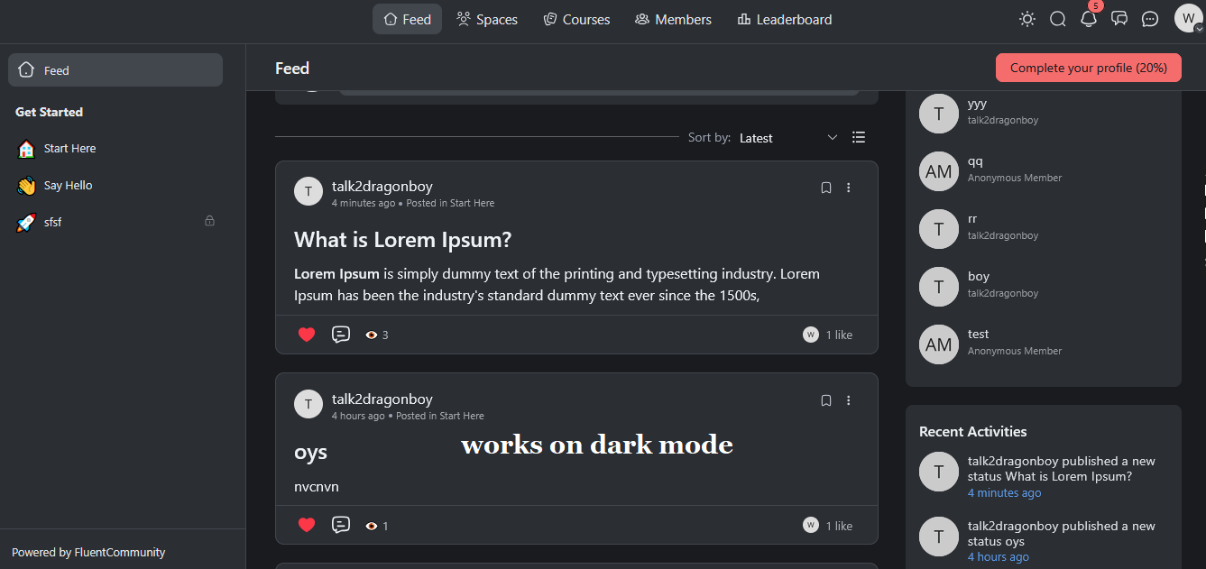Viewport: 1206px width, 569px height.
Task: Unlike the oys post heart
Action: [x=307, y=525]
